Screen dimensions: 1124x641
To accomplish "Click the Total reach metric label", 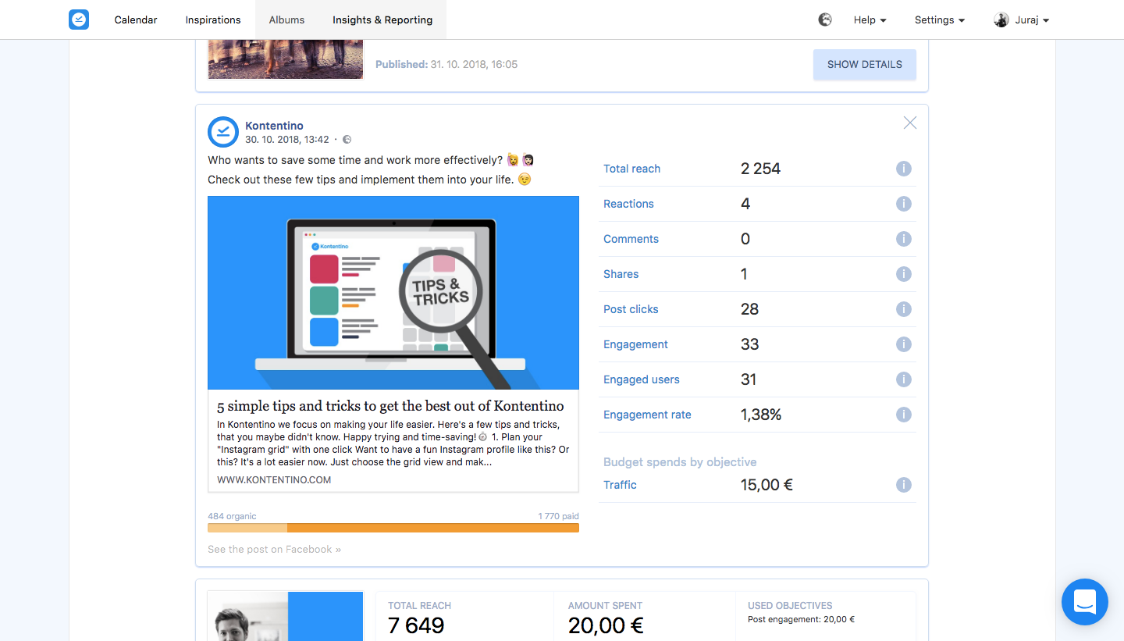I will point(631,169).
